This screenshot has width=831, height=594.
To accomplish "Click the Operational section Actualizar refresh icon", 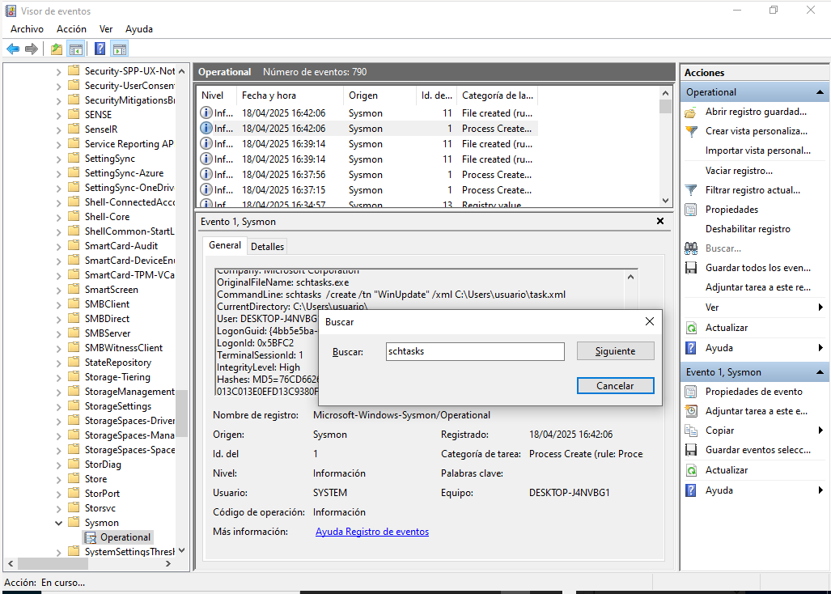I will 691,328.
